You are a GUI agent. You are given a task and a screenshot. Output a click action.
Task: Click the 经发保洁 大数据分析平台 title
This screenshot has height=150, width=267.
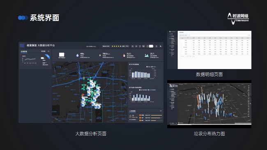(x=41, y=46)
